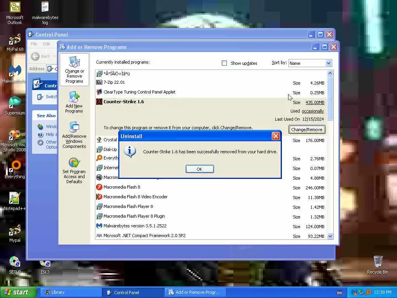Open Microsoft Outlook desktop icon
The width and height of the screenshot is (397, 298).
coord(15,13)
